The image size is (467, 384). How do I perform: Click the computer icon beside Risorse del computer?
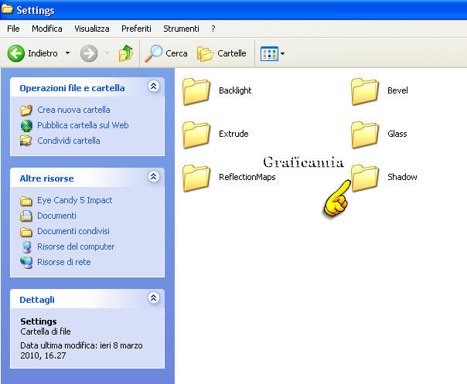(27, 247)
